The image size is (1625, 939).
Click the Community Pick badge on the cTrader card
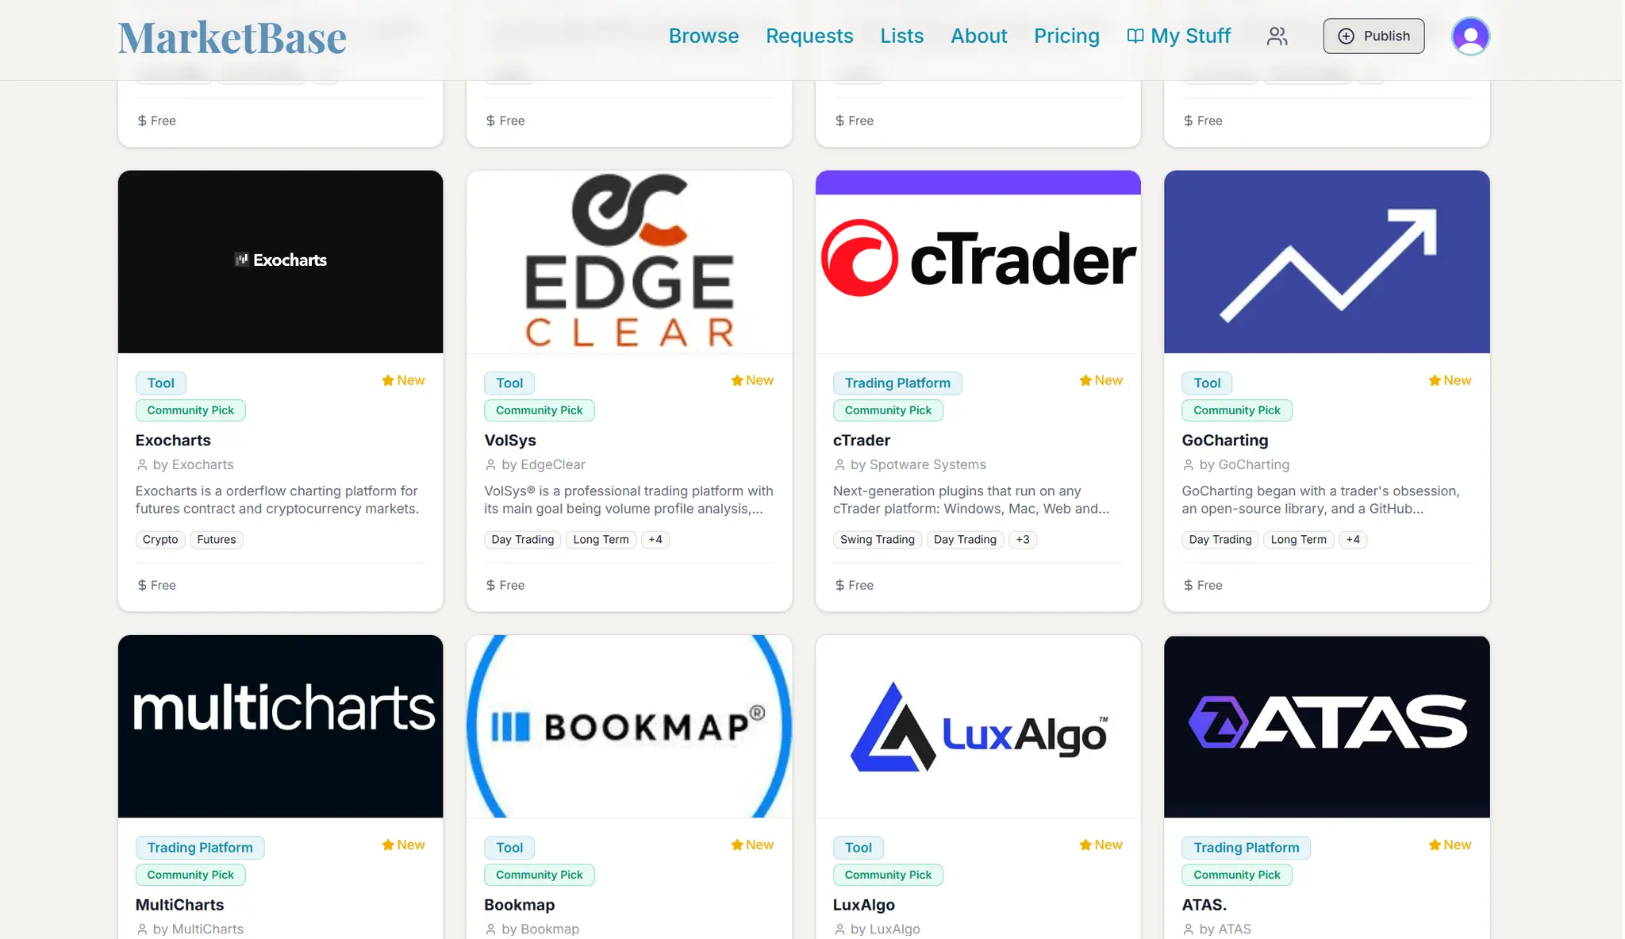(888, 410)
